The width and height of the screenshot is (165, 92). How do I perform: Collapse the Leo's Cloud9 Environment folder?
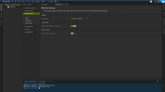tap(5, 5)
